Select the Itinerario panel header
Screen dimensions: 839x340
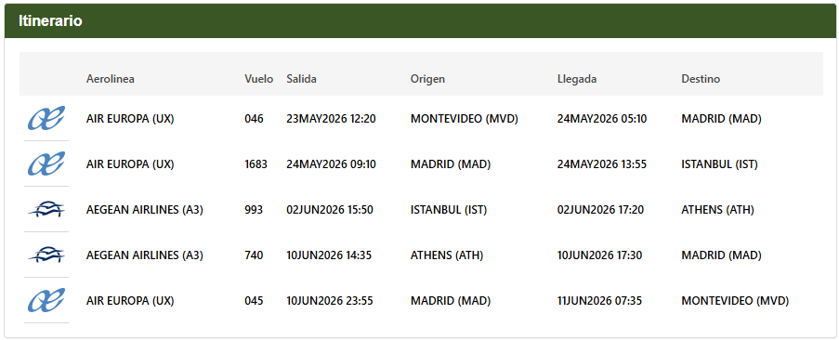(419, 20)
